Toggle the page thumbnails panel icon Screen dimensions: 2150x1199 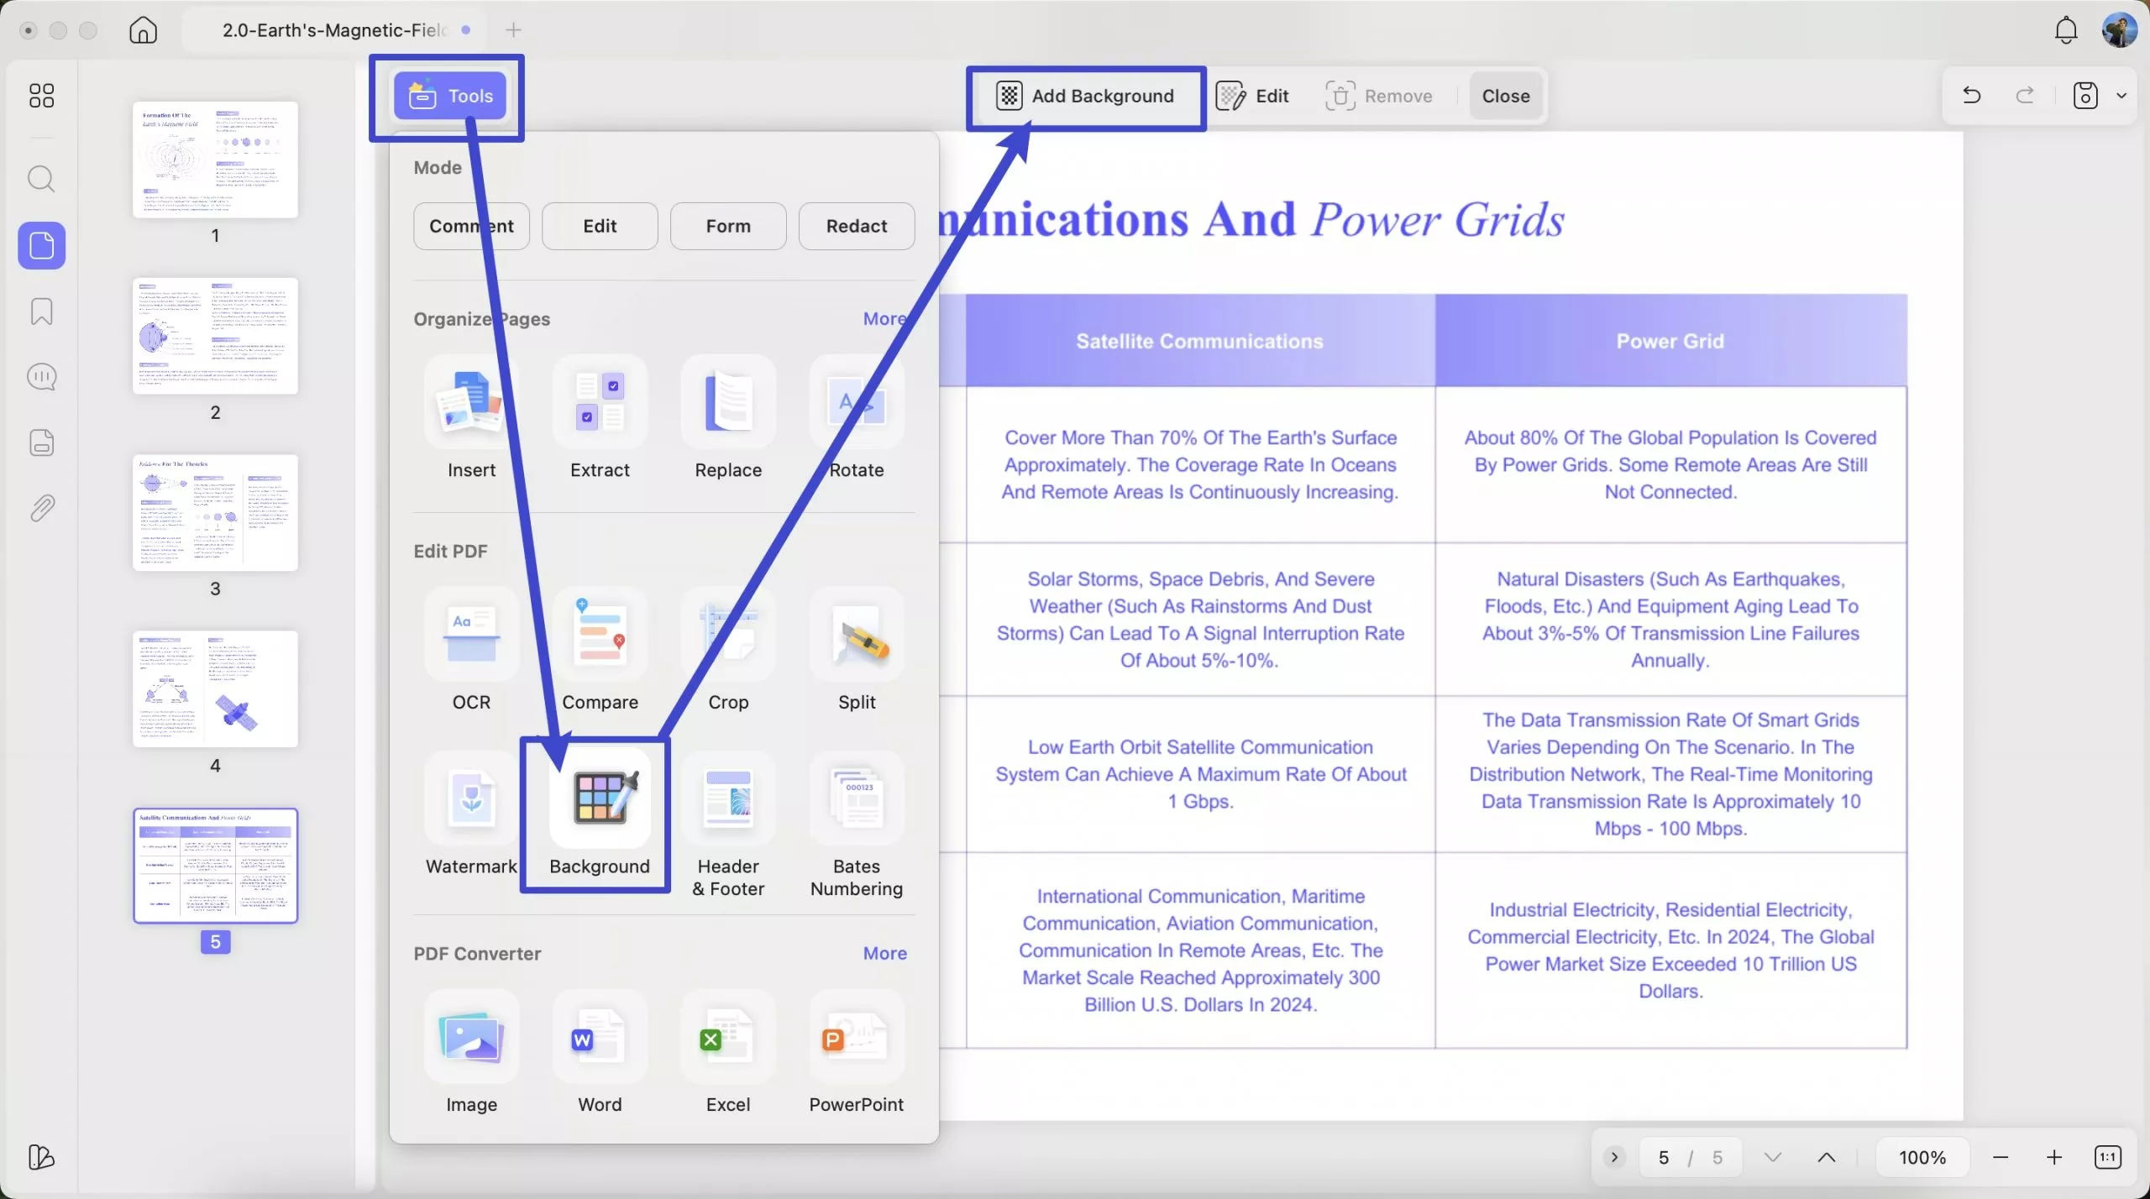click(x=41, y=246)
